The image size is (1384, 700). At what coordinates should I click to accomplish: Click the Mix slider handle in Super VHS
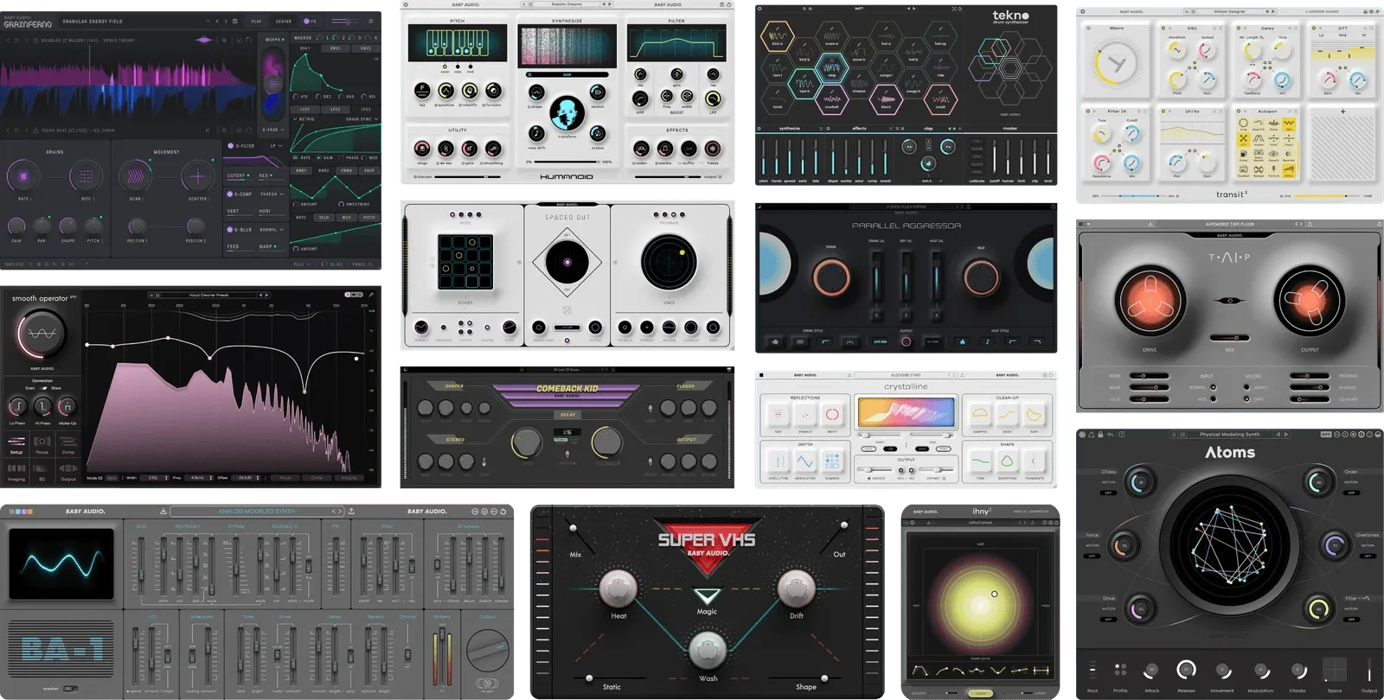point(572,526)
